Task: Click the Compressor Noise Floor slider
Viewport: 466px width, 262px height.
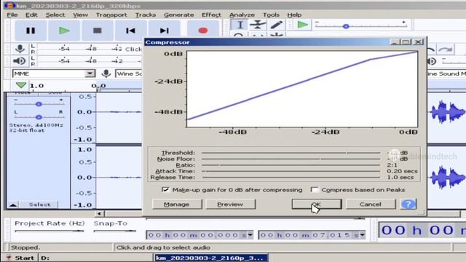Action: click(291, 159)
